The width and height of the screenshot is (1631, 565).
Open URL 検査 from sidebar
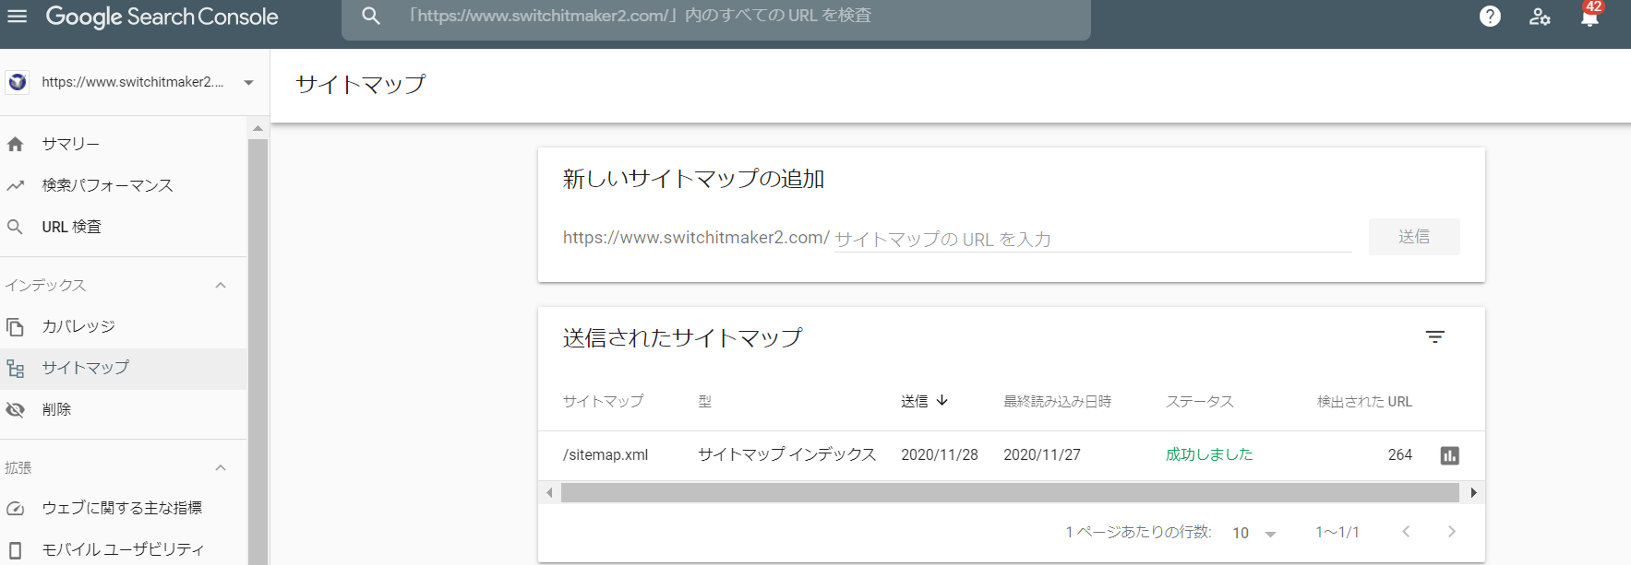124,227
